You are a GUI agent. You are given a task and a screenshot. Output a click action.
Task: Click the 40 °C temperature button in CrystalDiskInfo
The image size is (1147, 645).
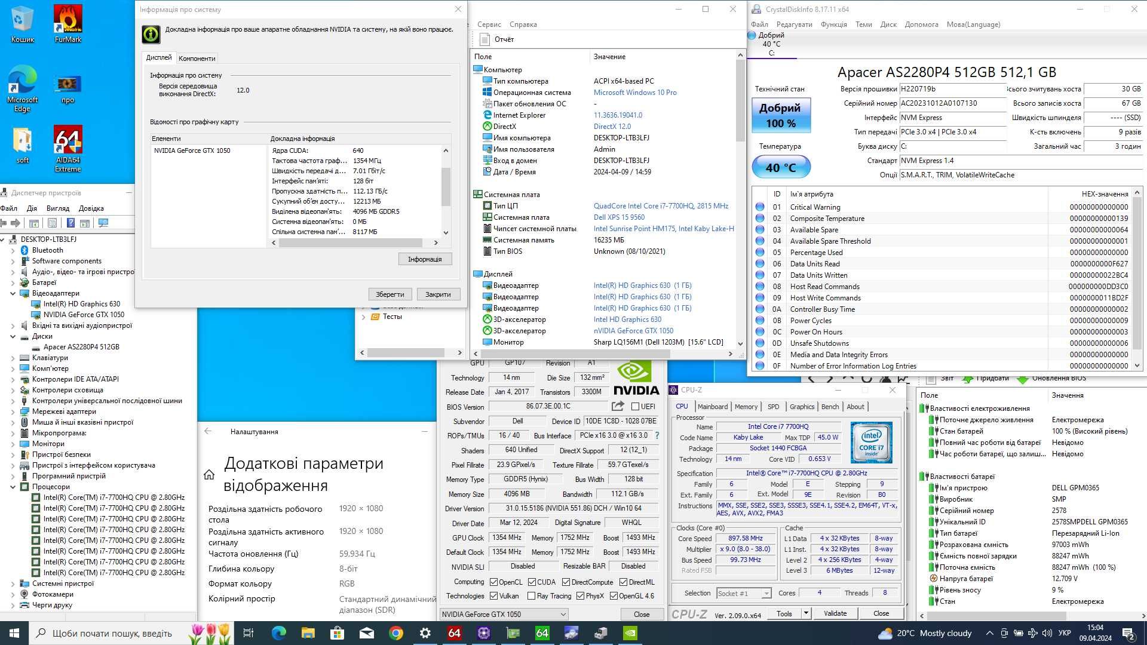tap(780, 167)
